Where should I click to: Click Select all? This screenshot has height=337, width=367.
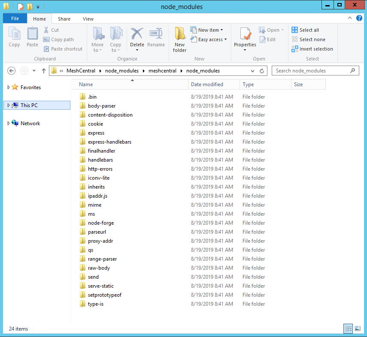[x=305, y=30]
